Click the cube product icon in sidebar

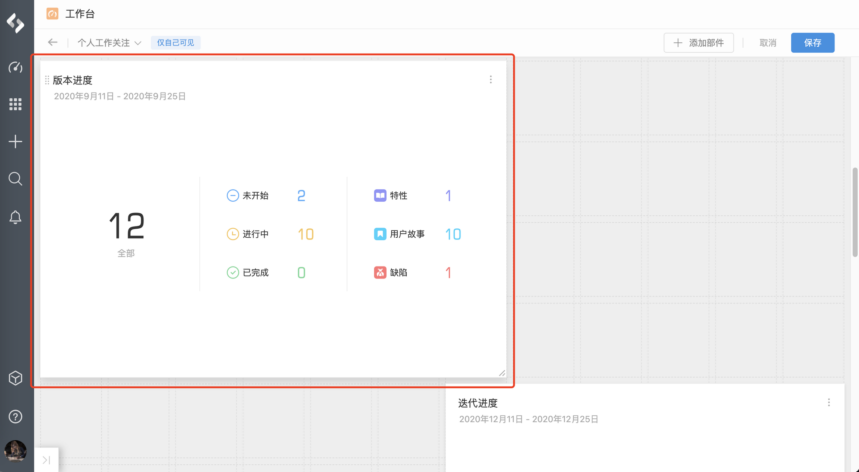click(x=15, y=378)
